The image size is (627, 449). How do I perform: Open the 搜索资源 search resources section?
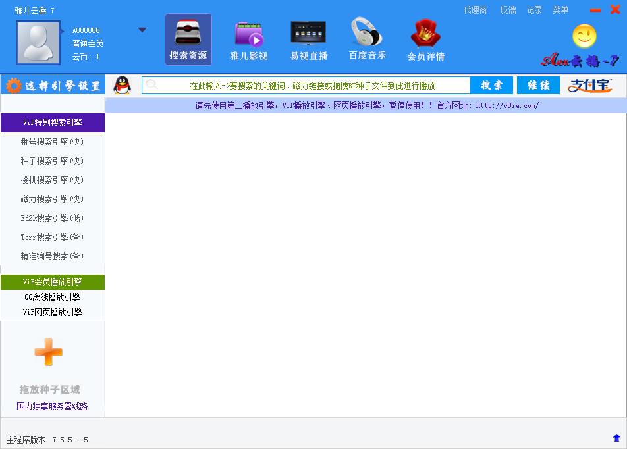(188, 40)
